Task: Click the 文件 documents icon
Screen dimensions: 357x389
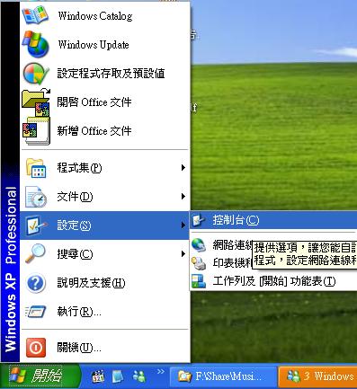Action: click(36, 197)
